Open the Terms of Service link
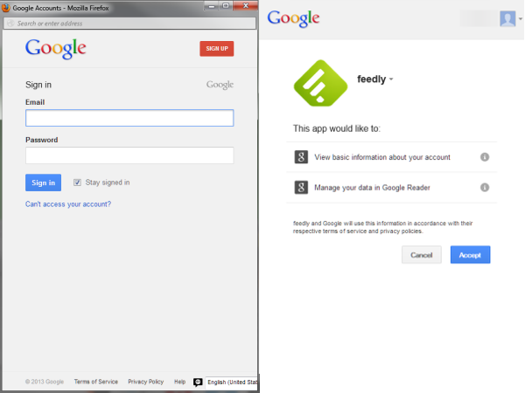This screenshot has height=393, width=525. click(x=96, y=382)
